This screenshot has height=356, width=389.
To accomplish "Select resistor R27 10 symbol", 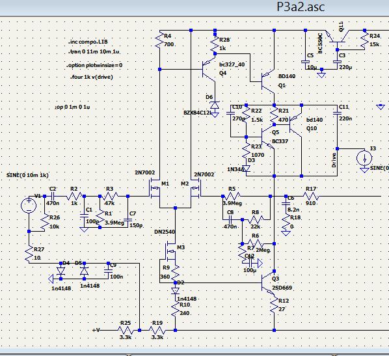I will pos(29,253).
